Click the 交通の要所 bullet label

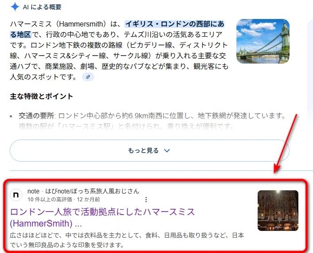tap(36, 116)
